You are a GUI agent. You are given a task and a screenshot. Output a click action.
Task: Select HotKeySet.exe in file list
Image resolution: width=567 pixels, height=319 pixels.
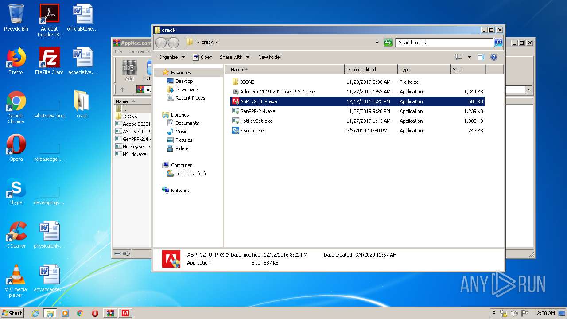(x=252, y=121)
